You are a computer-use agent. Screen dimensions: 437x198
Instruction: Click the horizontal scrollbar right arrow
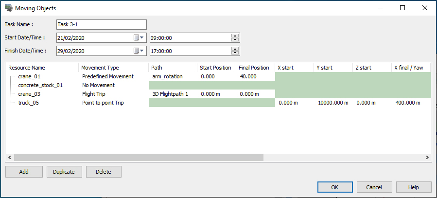[x=427, y=158]
